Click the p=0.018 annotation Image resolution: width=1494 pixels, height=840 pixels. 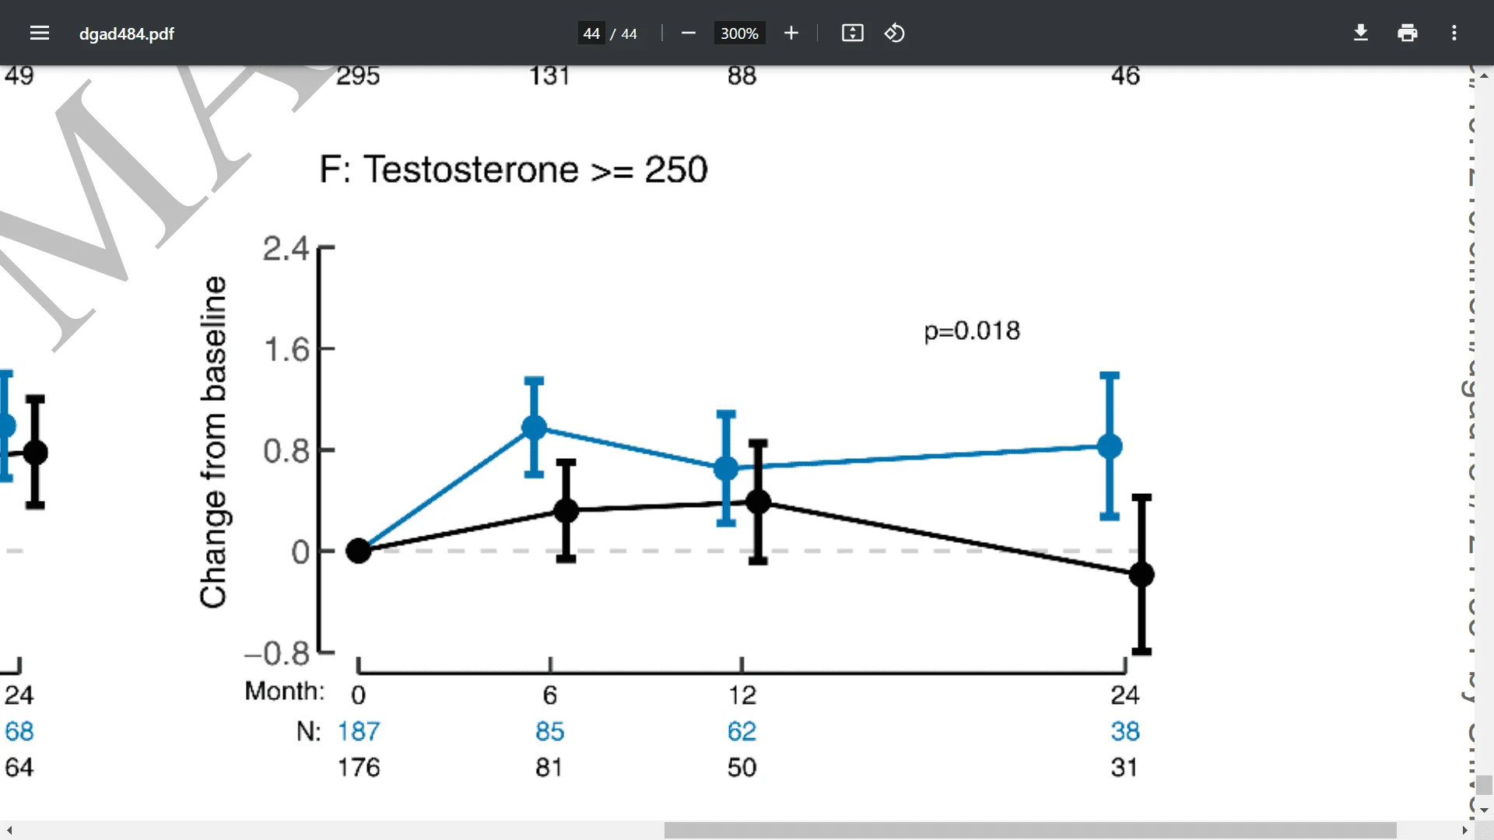(x=972, y=331)
